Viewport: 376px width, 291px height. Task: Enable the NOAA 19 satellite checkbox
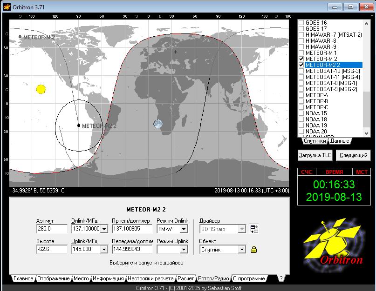point(301,126)
